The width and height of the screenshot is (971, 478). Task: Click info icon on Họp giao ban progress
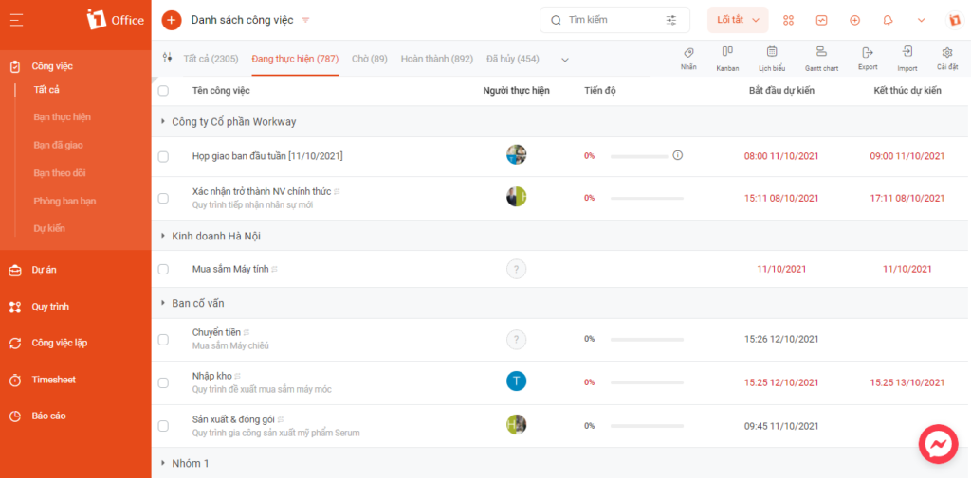coord(677,155)
